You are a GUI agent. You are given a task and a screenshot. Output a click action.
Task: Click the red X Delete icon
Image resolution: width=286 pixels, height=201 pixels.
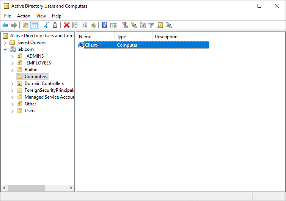click(x=67, y=25)
